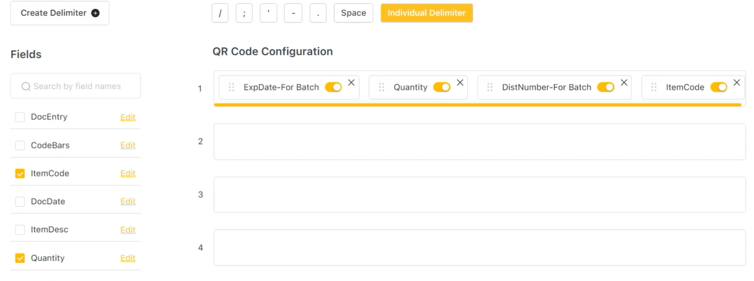Tick the ItemDesc checkbox
The width and height of the screenshot is (754, 281).
pos(20,230)
